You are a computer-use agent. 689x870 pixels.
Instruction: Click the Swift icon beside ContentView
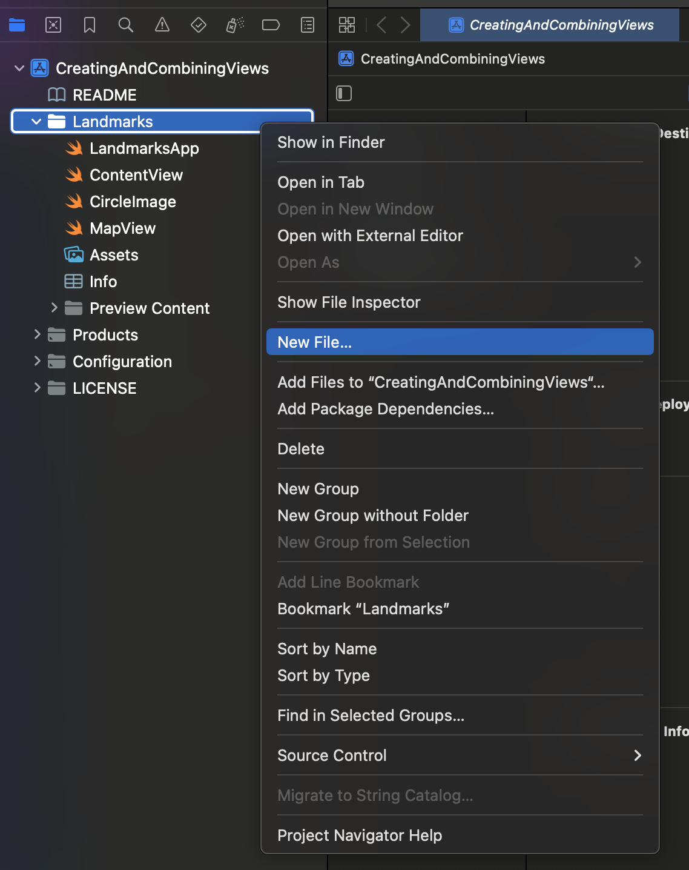tap(74, 174)
